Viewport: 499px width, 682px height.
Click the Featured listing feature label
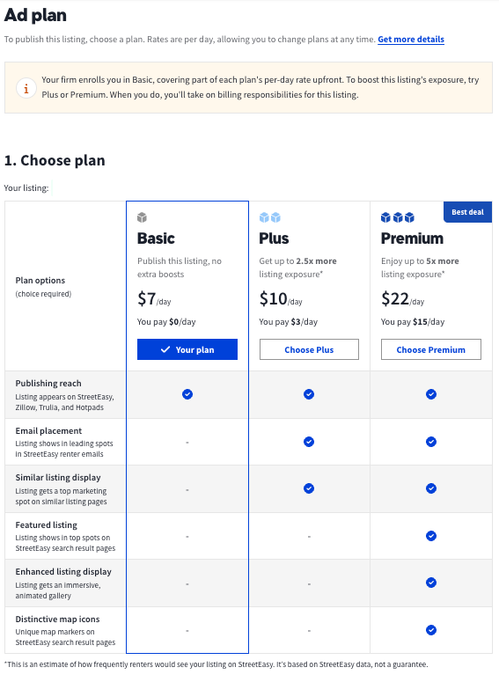pos(46,525)
